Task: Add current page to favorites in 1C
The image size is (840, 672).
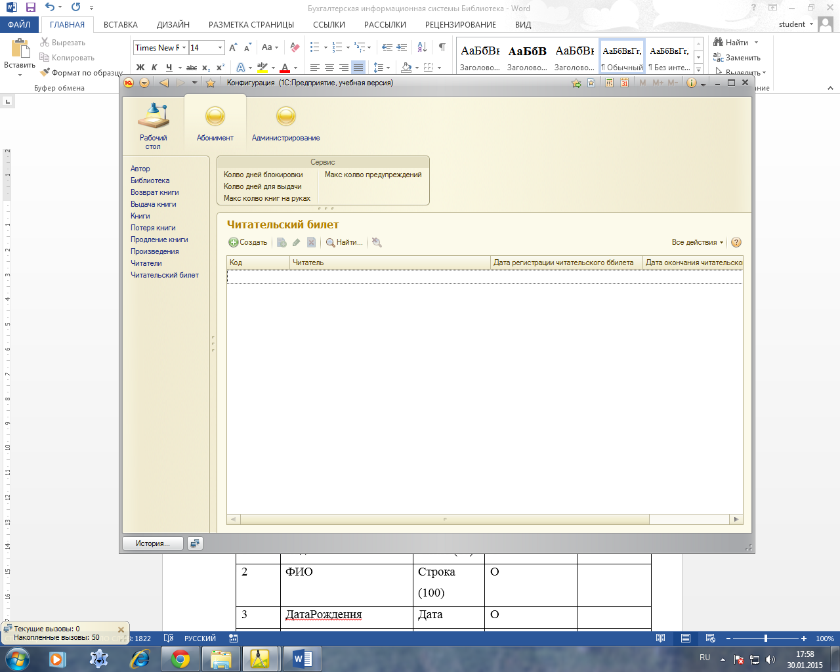Action: tap(576, 83)
